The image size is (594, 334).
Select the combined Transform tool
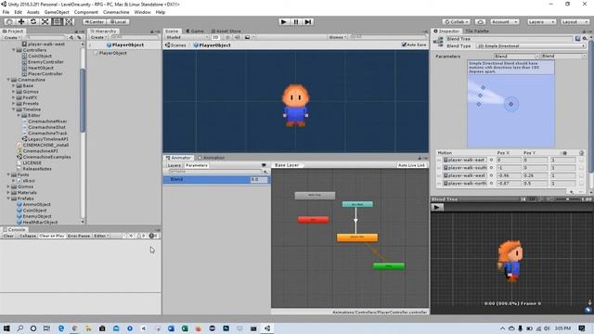[69, 21]
